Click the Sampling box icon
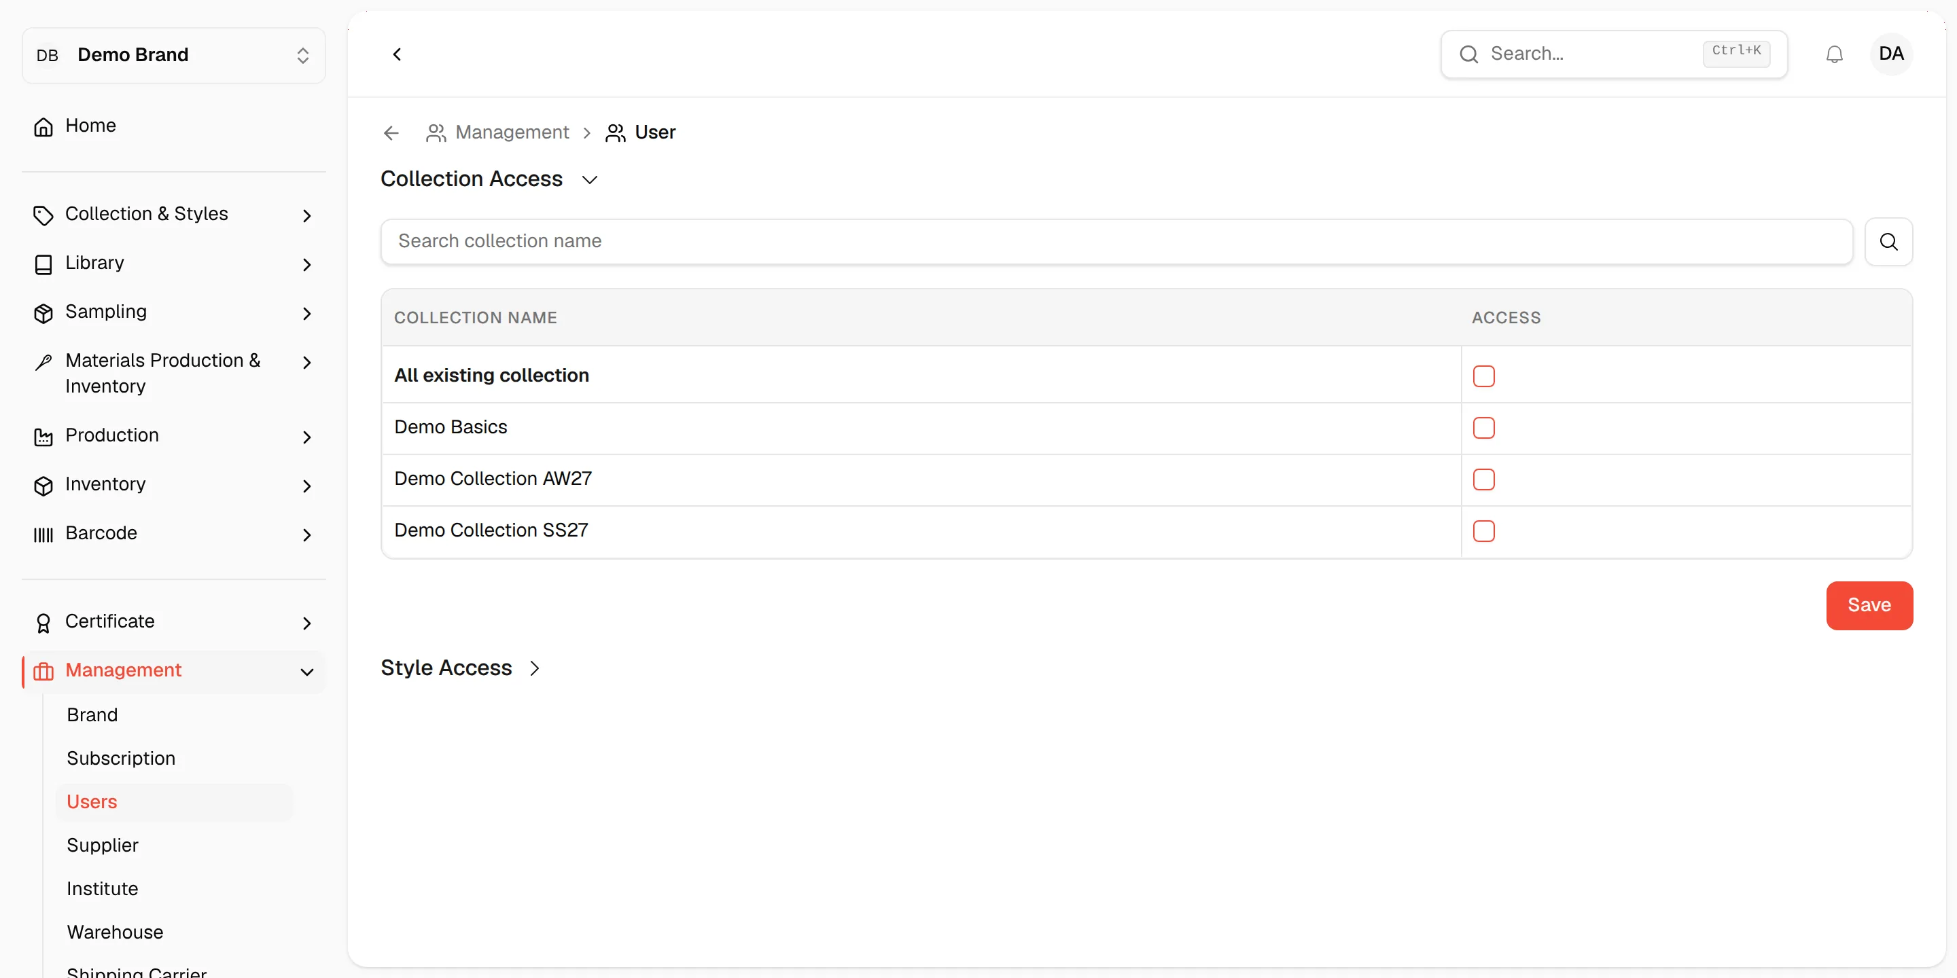This screenshot has width=1957, height=978. click(43, 313)
